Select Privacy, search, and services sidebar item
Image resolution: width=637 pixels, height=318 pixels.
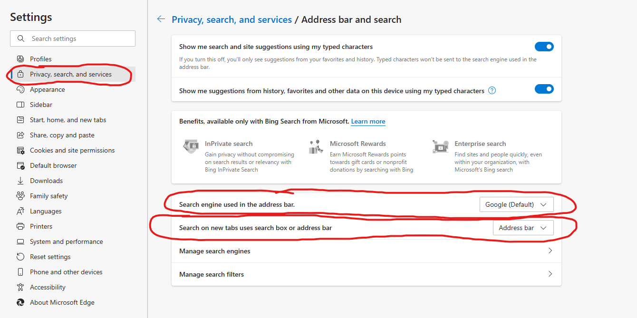[73, 74]
